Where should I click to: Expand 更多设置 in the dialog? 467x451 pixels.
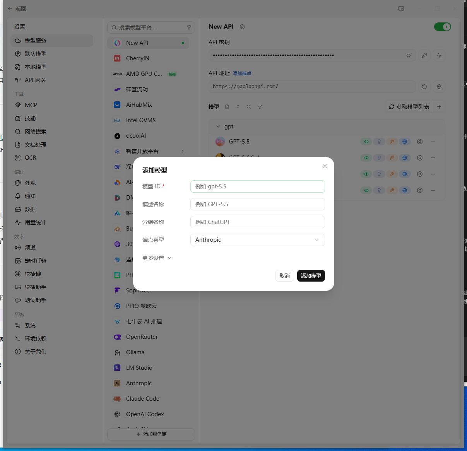[157, 258]
